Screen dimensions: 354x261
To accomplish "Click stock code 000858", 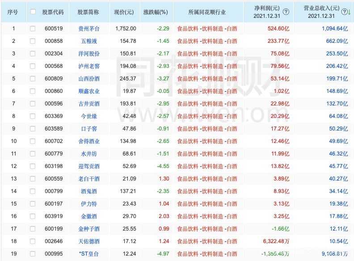I will pos(54,41).
